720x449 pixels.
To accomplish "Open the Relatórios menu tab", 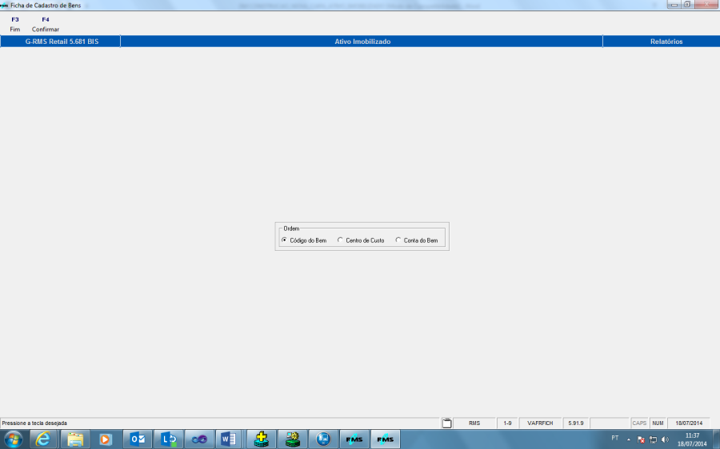I will pyautogui.click(x=666, y=42).
